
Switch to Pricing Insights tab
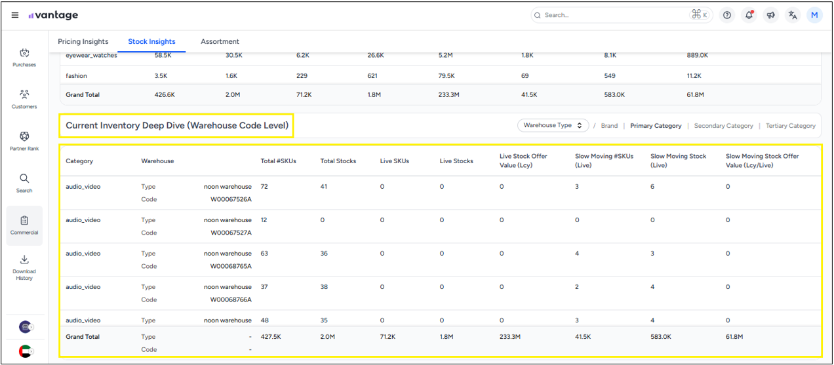coord(83,42)
